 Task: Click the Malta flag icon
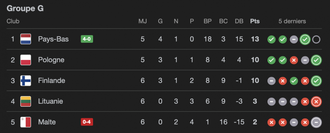pos(25,122)
